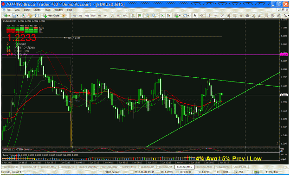This screenshot has width=290, height=175.
Task: Select the horizontal line tool
Action: 216,16
